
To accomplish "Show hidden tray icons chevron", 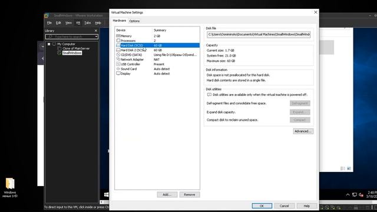I will [x=348, y=195].
